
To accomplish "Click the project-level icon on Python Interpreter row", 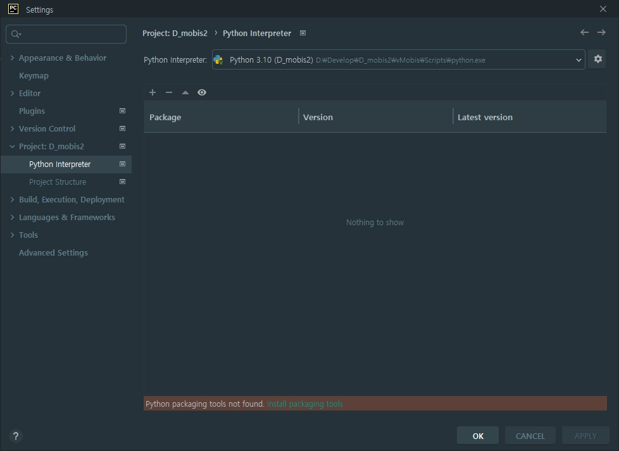I will tap(122, 164).
